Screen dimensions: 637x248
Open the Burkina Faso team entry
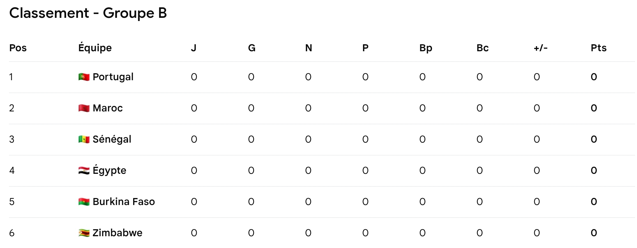click(124, 202)
